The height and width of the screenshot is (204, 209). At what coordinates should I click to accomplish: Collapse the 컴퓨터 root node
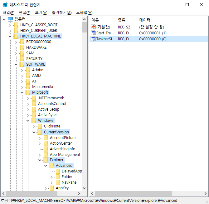tap(4, 19)
